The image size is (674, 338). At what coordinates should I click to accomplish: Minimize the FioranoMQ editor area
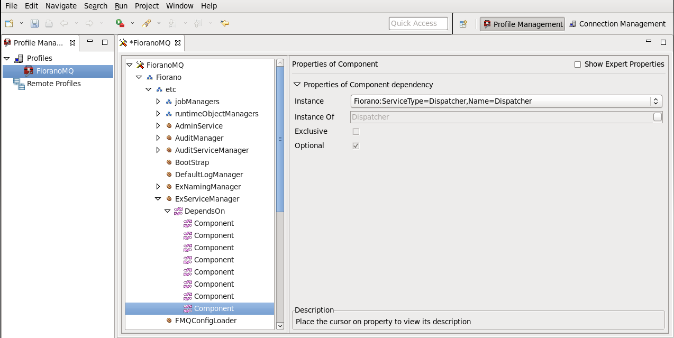pyautogui.click(x=649, y=42)
